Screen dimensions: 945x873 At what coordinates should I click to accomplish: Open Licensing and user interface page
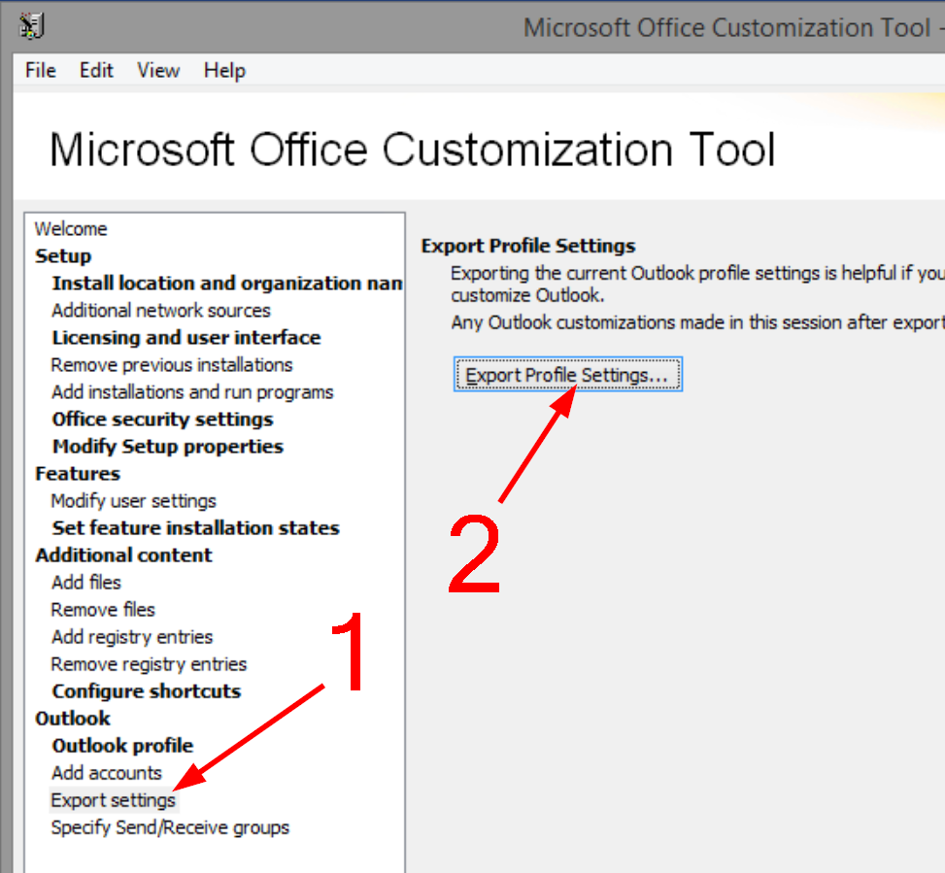click(186, 338)
